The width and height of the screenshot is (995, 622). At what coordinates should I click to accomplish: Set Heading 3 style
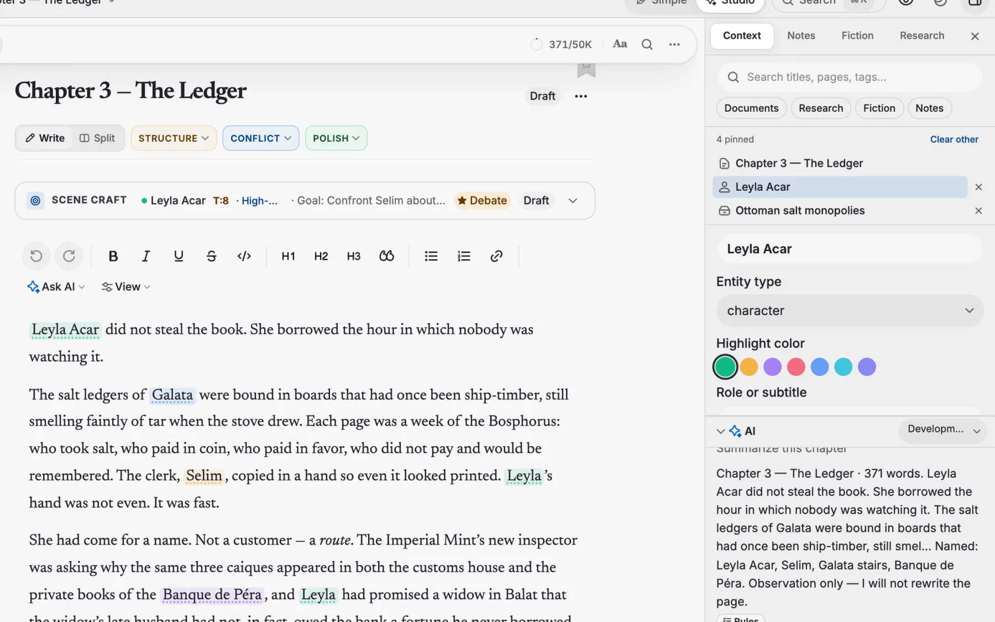pyautogui.click(x=354, y=256)
